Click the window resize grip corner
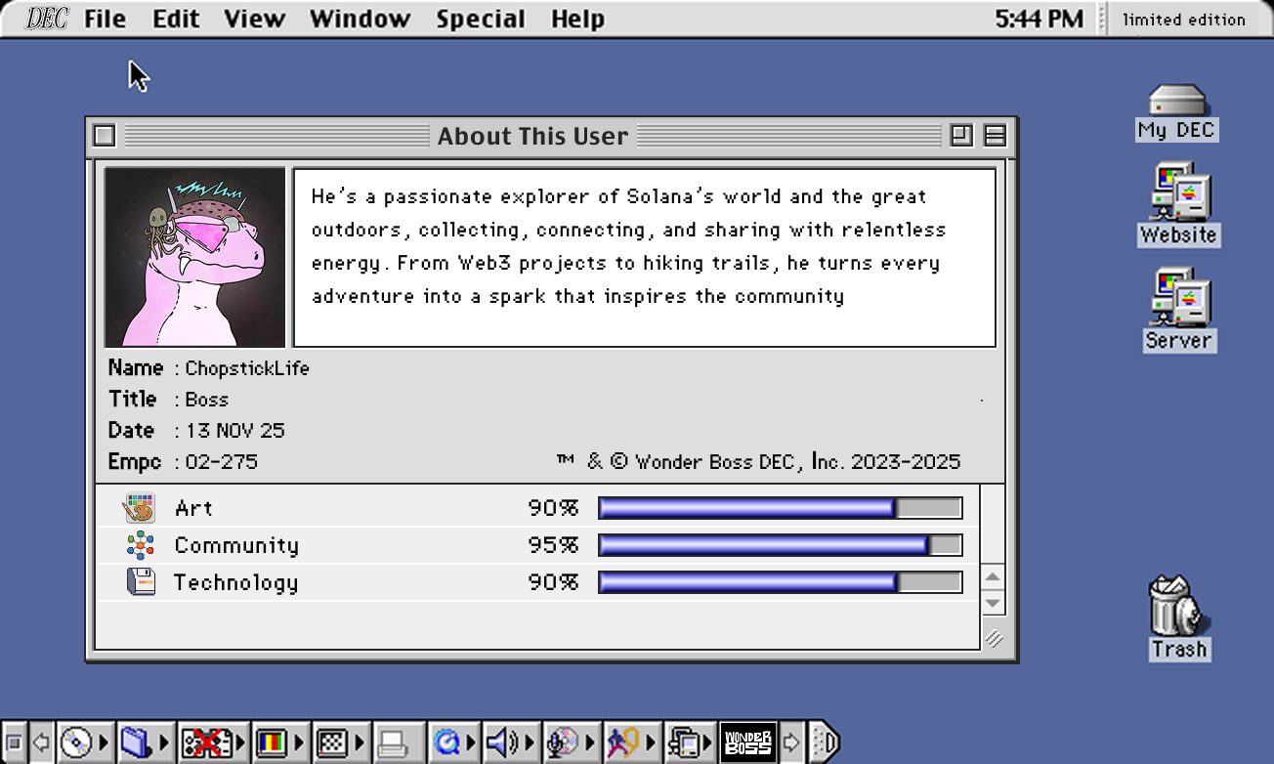This screenshot has height=764, width=1274. 993,638
